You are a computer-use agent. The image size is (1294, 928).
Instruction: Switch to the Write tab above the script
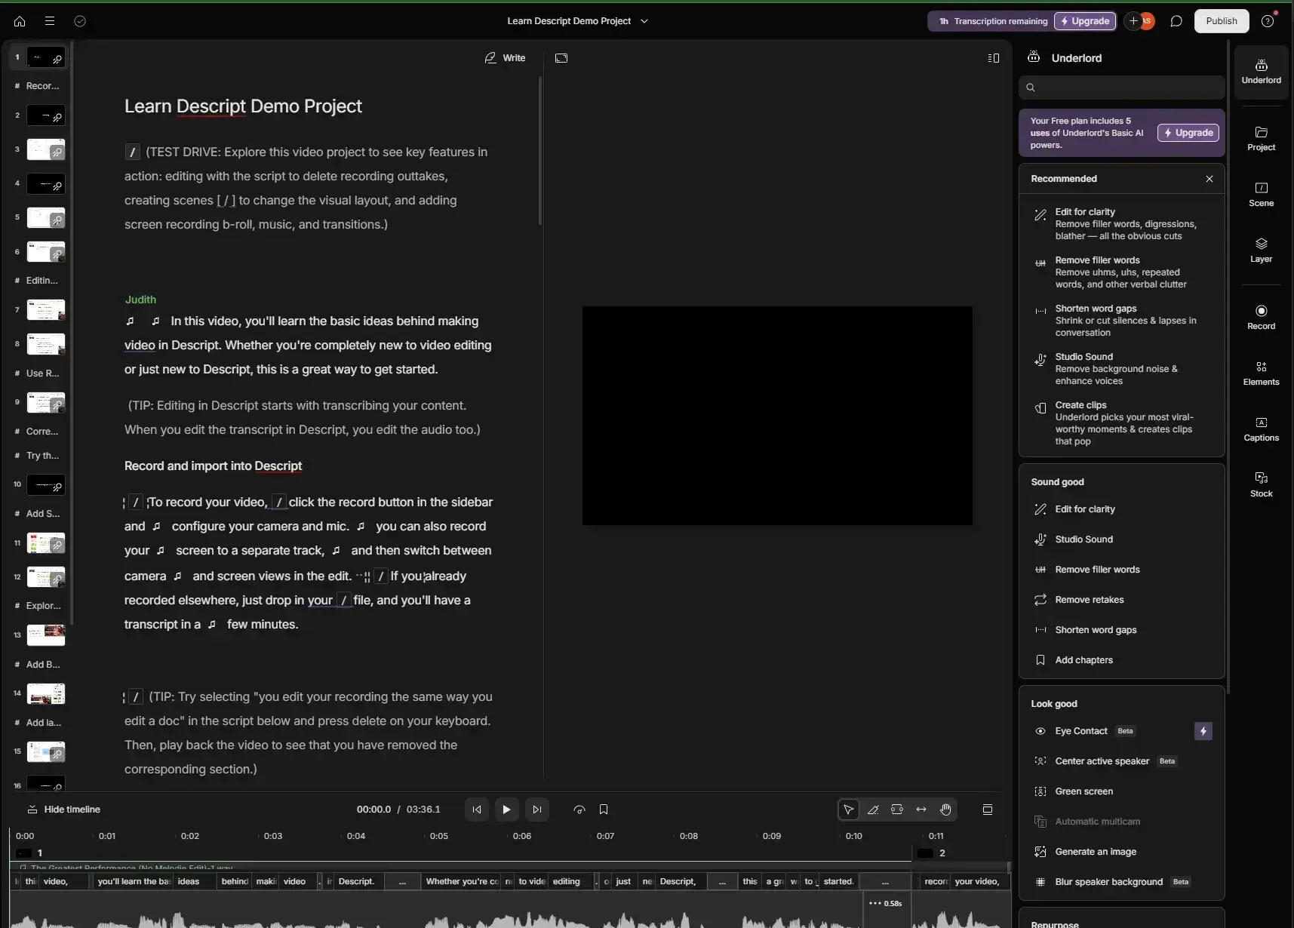click(x=504, y=58)
